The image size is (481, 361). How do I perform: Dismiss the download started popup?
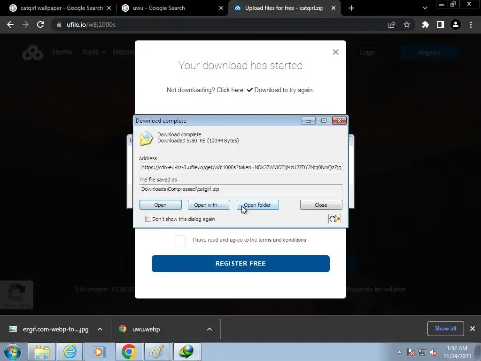tap(335, 52)
